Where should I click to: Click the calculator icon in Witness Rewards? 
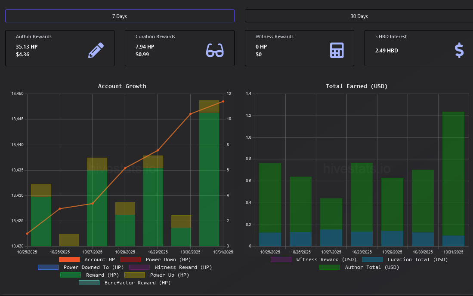(x=337, y=50)
